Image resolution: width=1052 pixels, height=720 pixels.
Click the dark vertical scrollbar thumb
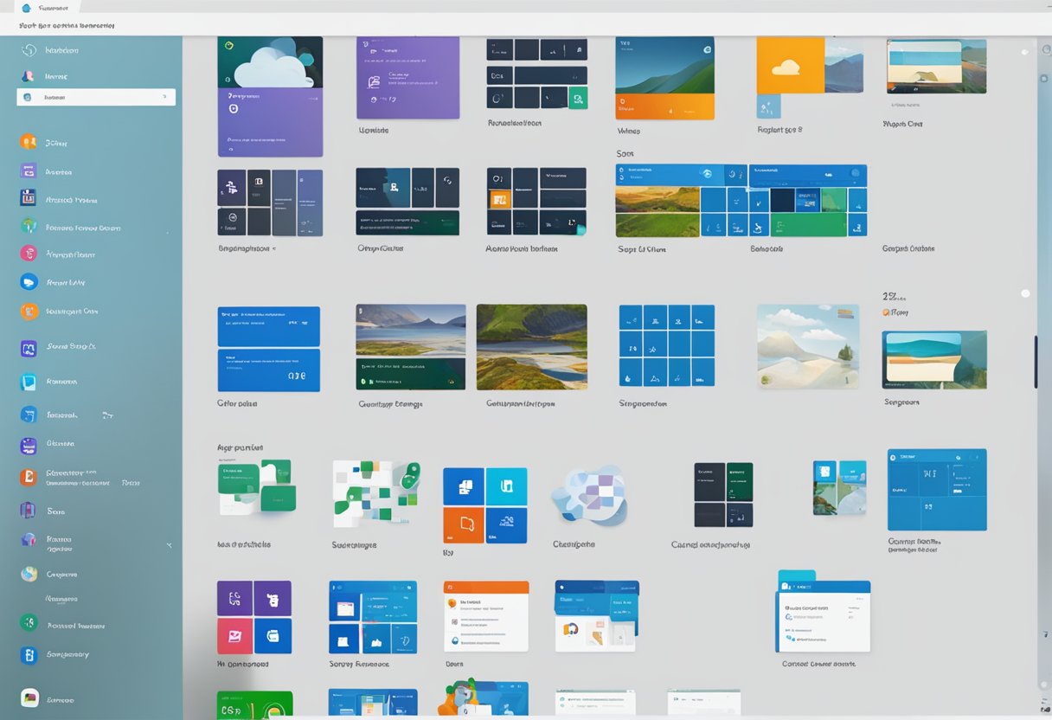point(1036,361)
